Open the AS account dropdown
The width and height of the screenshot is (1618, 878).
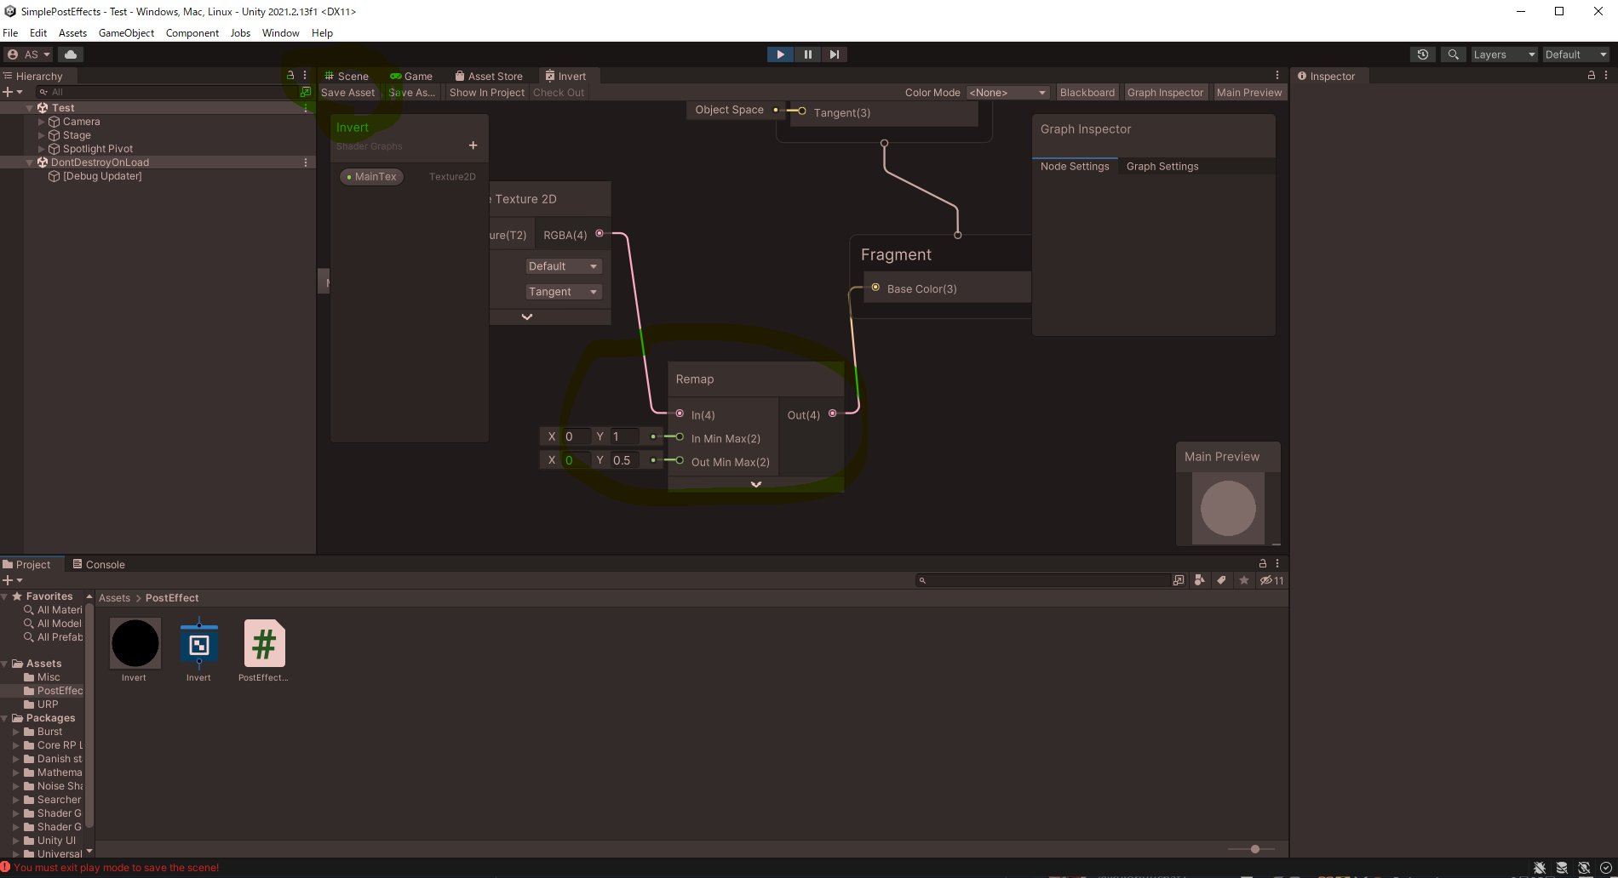click(29, 54)
